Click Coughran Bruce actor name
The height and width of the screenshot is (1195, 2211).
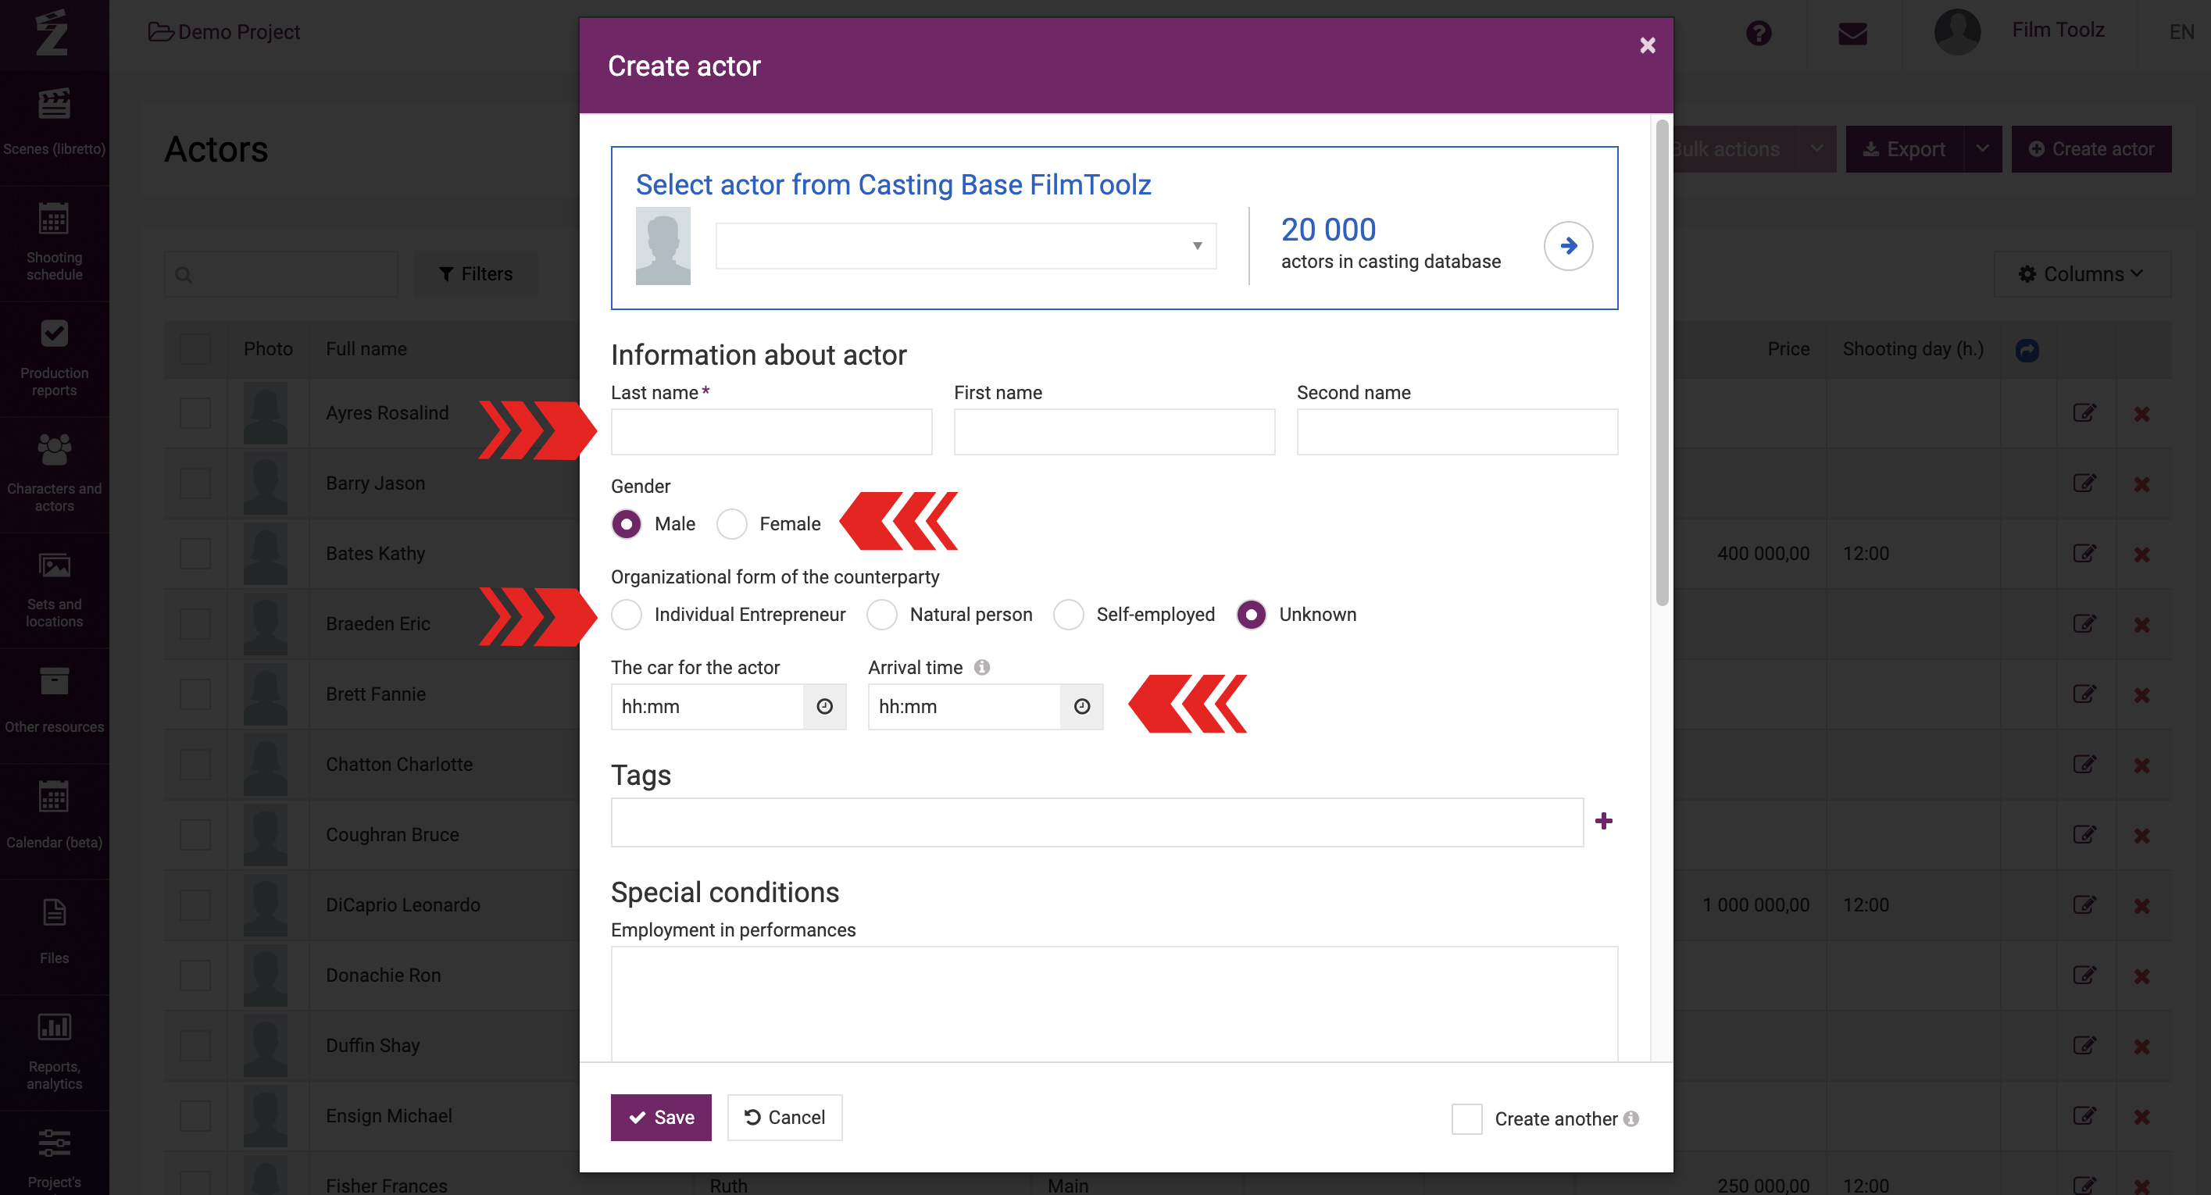392,836
